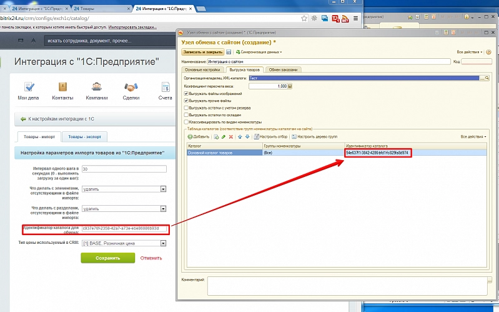Click the Записать и закрыть button

[x=202, y=52]
